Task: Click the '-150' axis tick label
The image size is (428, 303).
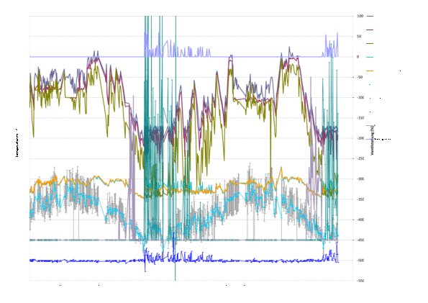Action: (x=360, y=118)
